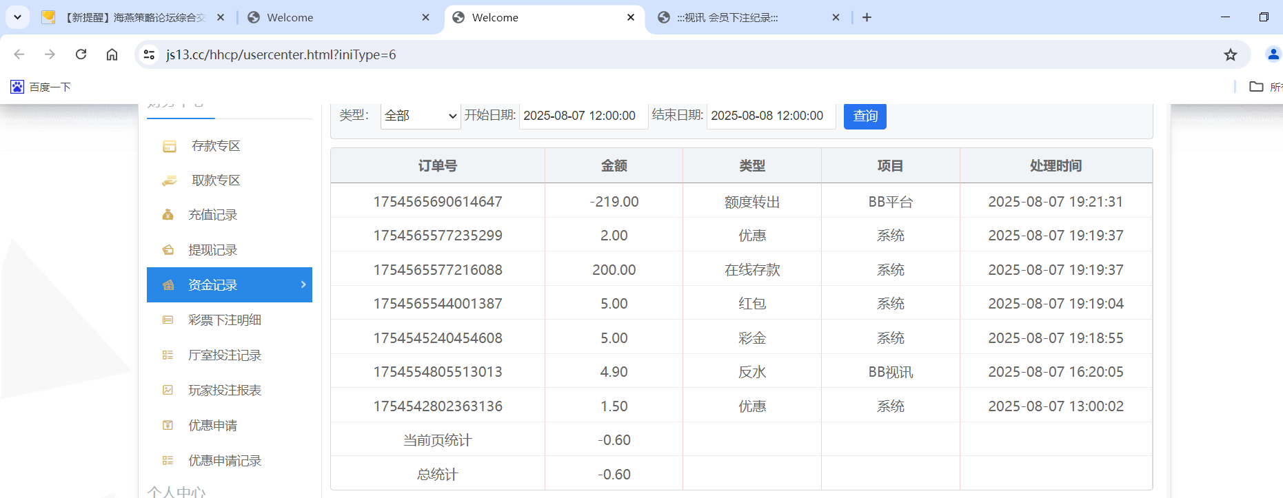The width and height of the screenshot is (1283, 498).
Task: Close the 海燕策略论坛 tab
Action: pos(221,17)
